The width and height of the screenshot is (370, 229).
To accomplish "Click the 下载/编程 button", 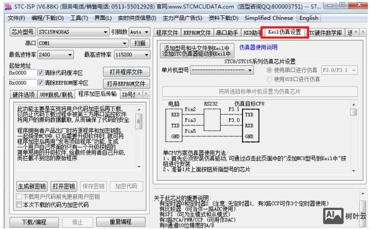I will point(34,222).
